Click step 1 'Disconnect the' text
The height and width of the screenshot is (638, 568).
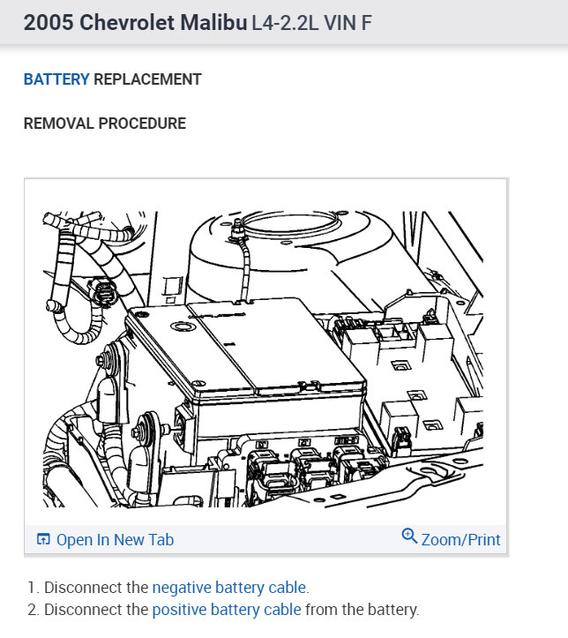coord(96,588)
